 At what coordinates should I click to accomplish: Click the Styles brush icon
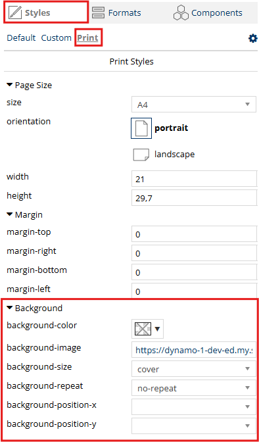(x=15, y=12)
